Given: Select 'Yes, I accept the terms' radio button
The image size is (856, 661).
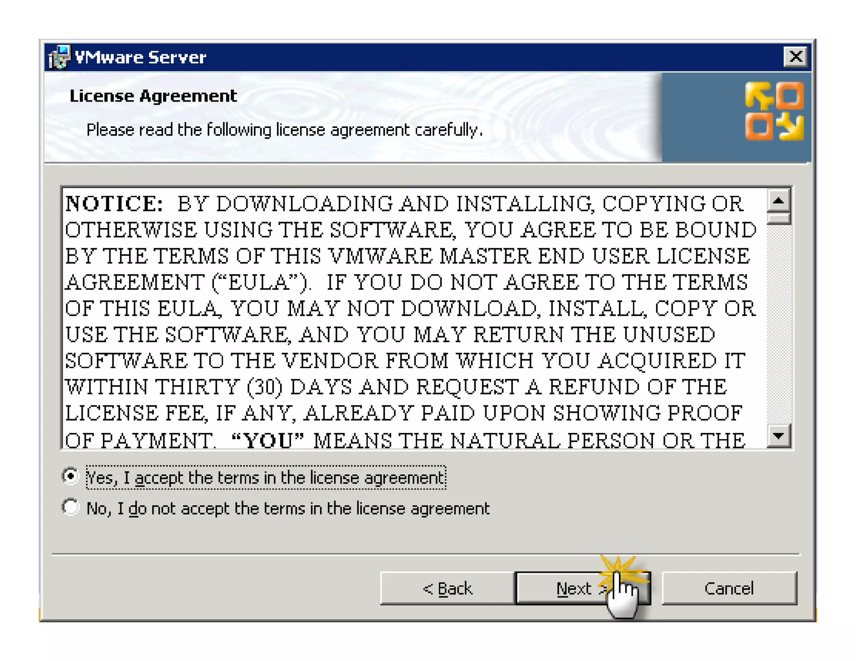Looking at the screenshot, I should (71, 476).
